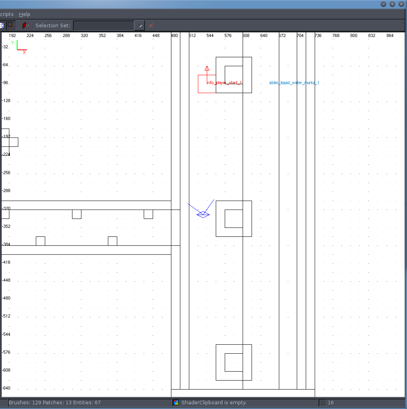407x409 pixels.
Task: Click the red cube texture tool icon
Action: (x=26, y=25)
